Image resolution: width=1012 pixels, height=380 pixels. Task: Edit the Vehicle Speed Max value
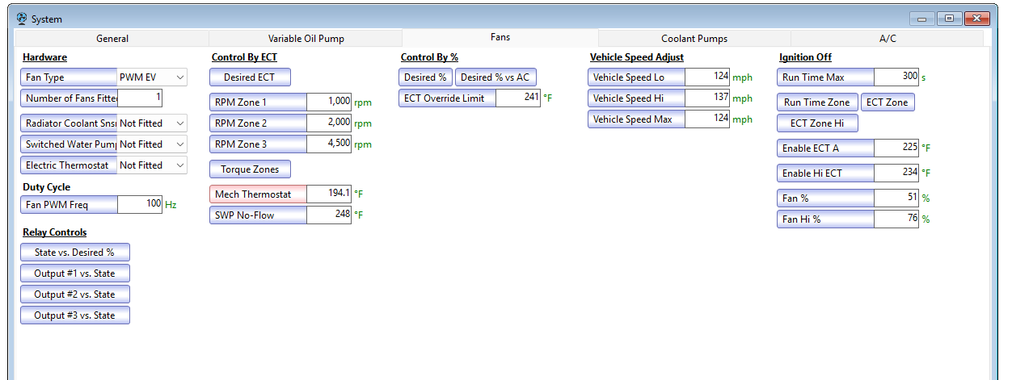click(707, 119)
